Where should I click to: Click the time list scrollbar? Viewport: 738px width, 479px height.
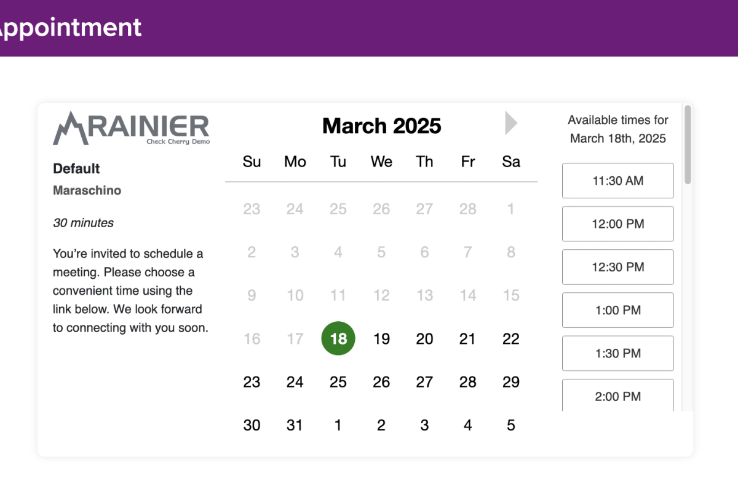click(688, 145)
